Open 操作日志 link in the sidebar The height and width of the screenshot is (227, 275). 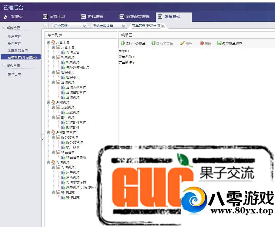point(14,74)
